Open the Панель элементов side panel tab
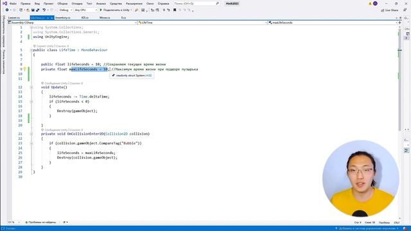This screenshot has width=411, height=231. pyautogui.click(x=4, y=62)
